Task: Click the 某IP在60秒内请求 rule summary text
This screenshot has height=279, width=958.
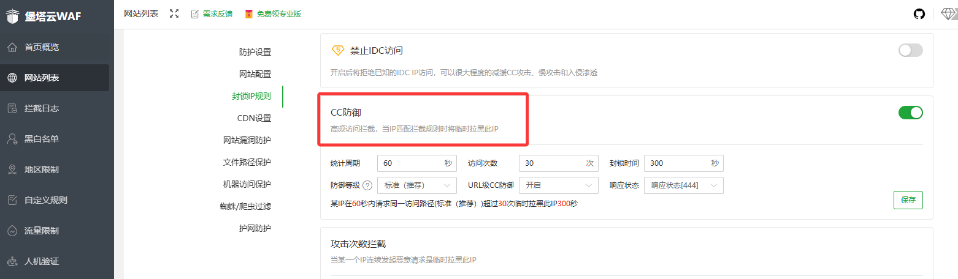Action: pos(454,203)
